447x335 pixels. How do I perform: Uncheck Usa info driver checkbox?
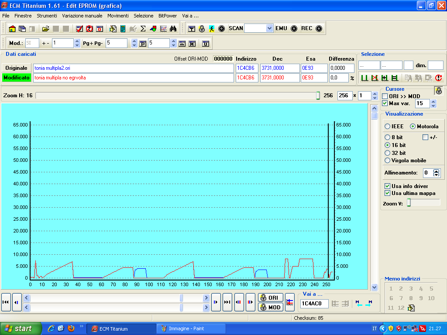click(x=387, y=186)
